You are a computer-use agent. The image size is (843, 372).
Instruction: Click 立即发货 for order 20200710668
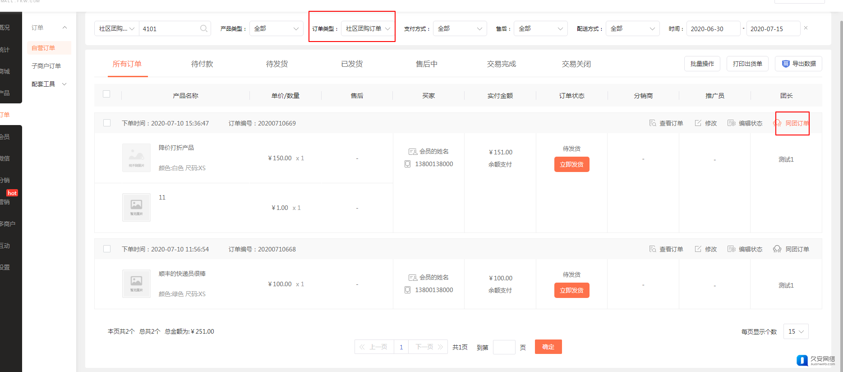click(x=571, y=290)
